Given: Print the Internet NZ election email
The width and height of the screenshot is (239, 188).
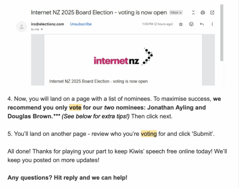Looking at the screenshot, I should pyautogui.click(x=203, y=12).
